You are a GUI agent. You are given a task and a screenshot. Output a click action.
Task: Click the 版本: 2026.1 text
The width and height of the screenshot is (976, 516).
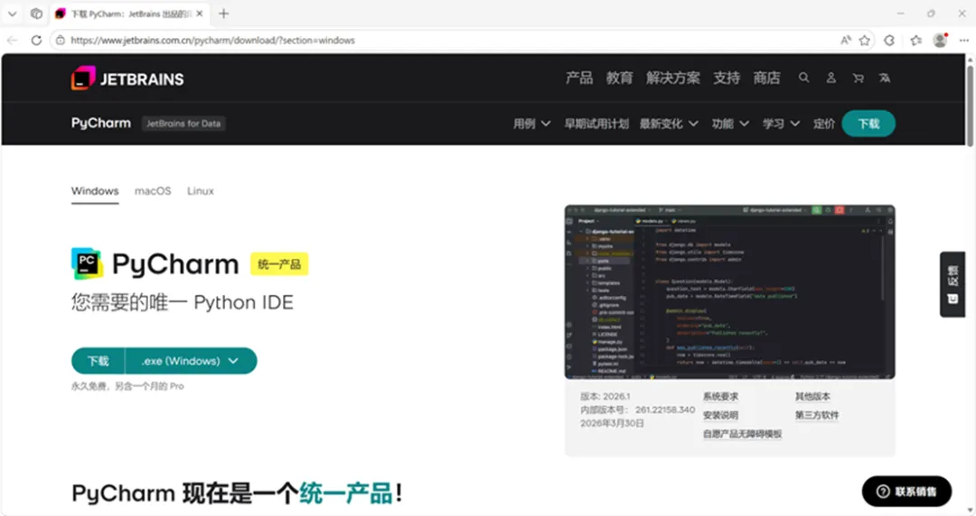click(605, 396)
